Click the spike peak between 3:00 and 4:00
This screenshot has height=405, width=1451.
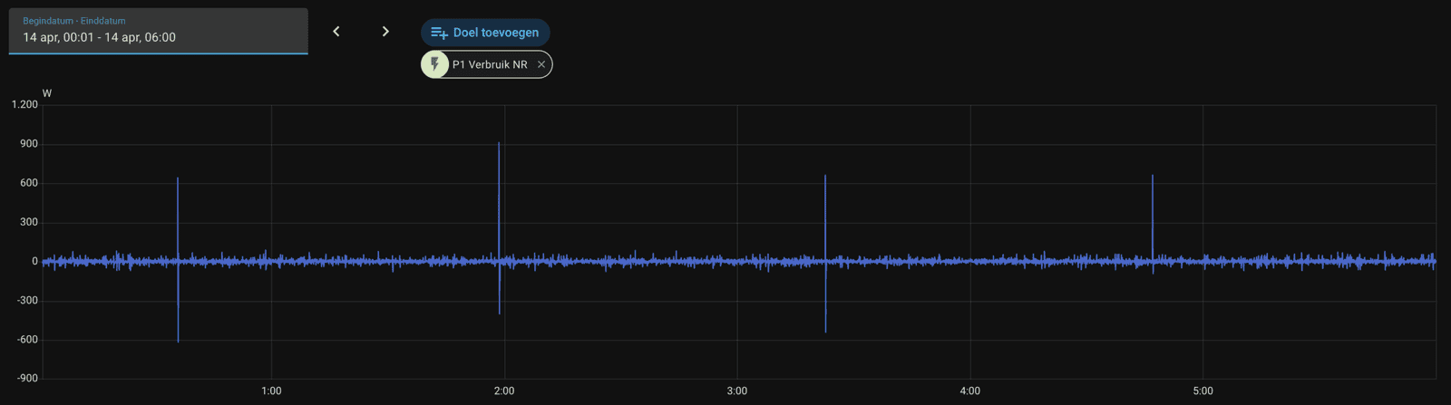coord(825,177)
